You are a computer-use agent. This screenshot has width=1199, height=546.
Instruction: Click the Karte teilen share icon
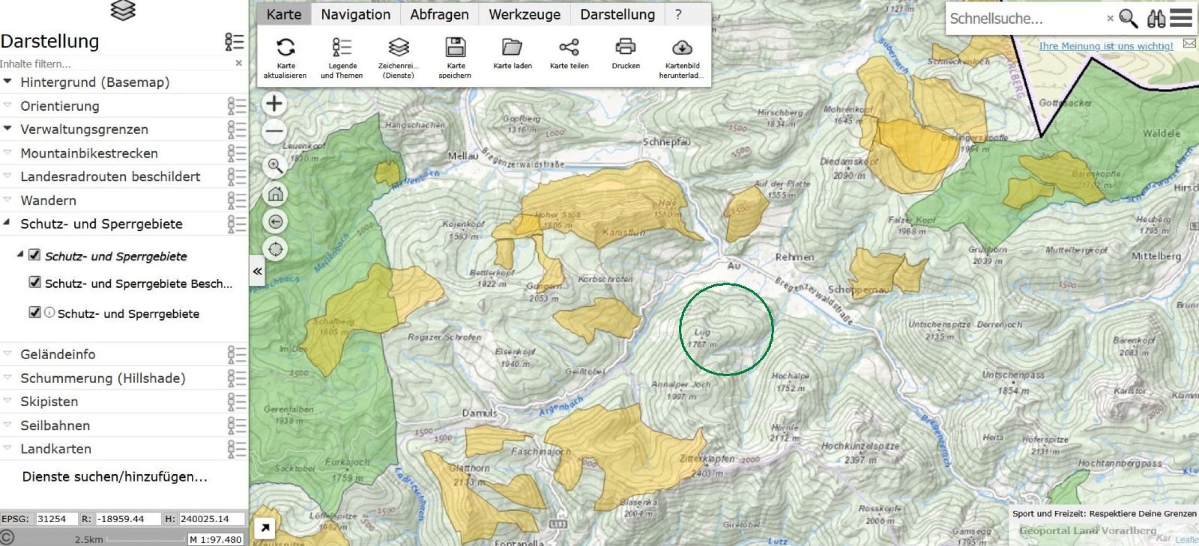[x=569, y=48]
